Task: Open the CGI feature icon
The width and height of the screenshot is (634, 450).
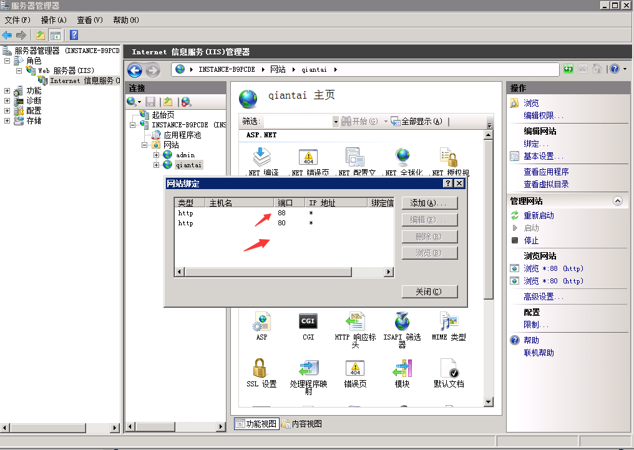Action: (308, 322)
